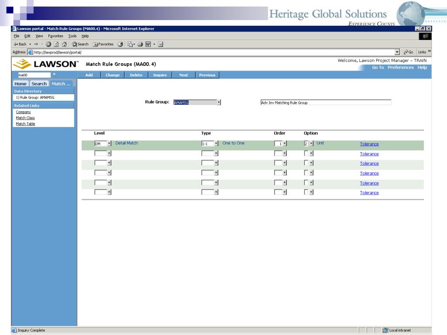Open the Lawson portal Help link
This screenshot has height=335, width=447.
tap(422, 68)
